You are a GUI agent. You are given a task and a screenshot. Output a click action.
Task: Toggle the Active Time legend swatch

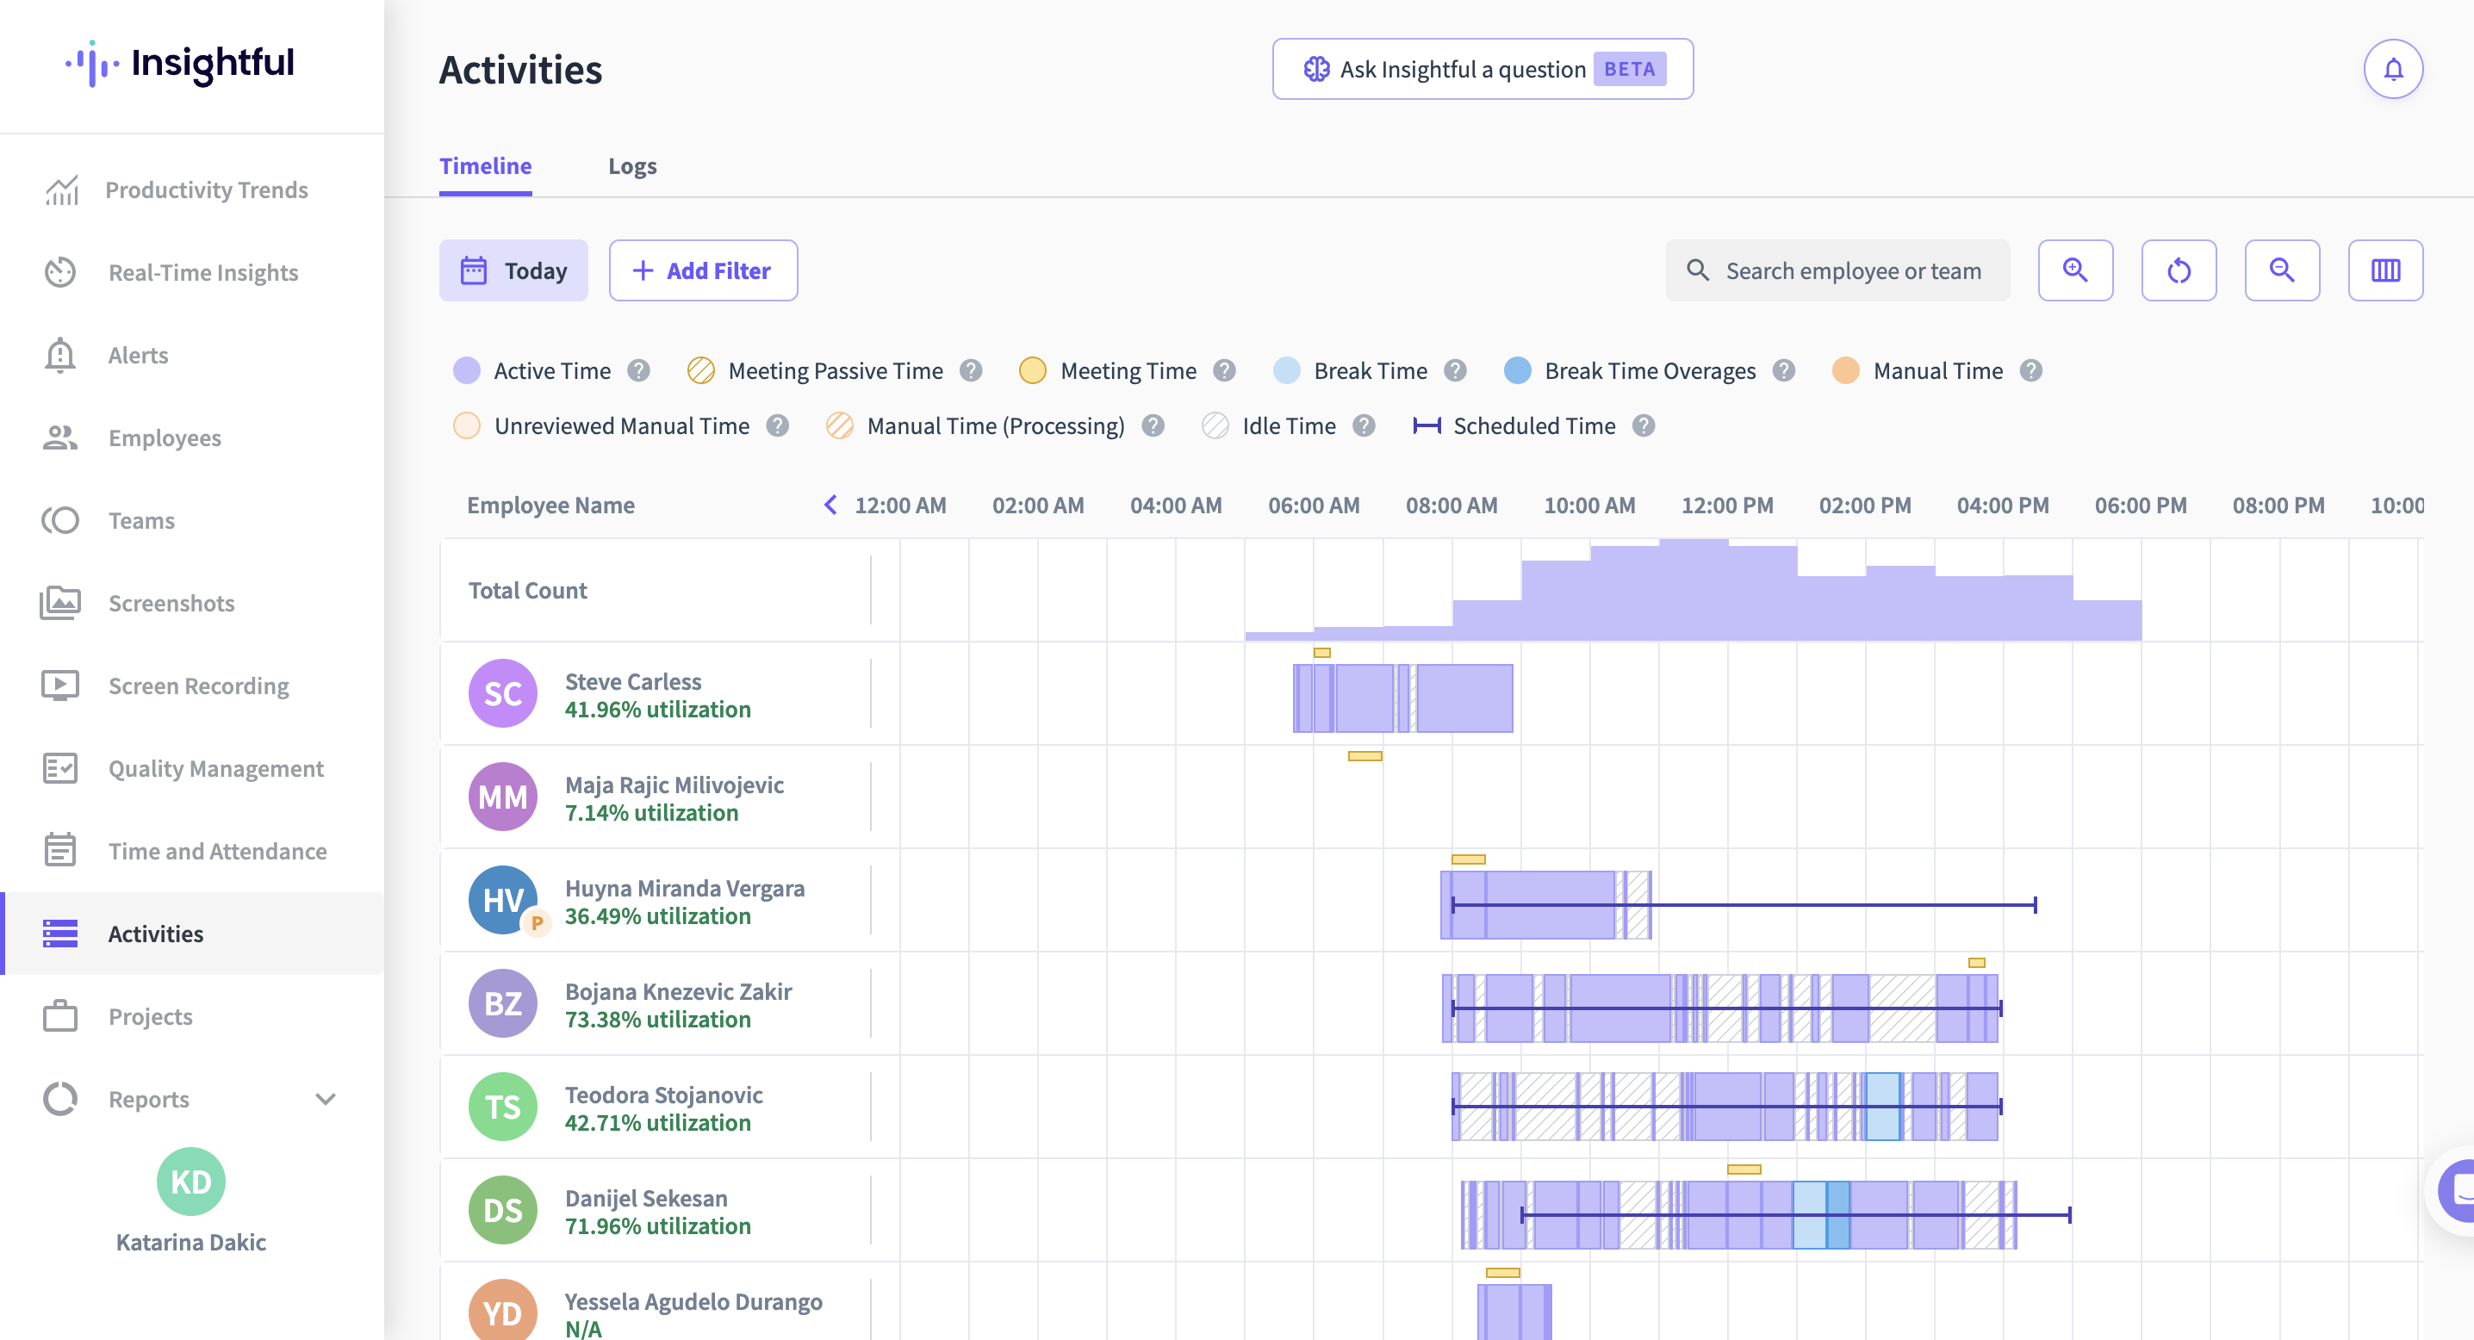pyautogui.click(x=467, y=370)
